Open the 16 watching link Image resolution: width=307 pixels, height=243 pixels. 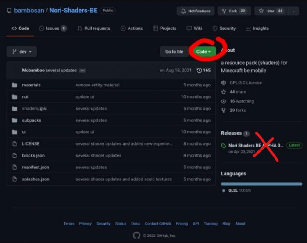coord(242,101)
